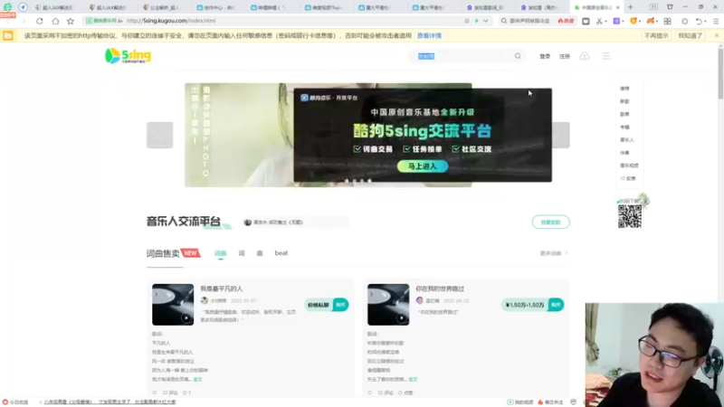Open the hamburger menu icon in site header
The image size is (724, 407).
click(606, 56)
